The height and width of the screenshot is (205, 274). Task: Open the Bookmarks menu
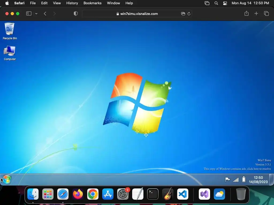[92, 3]
